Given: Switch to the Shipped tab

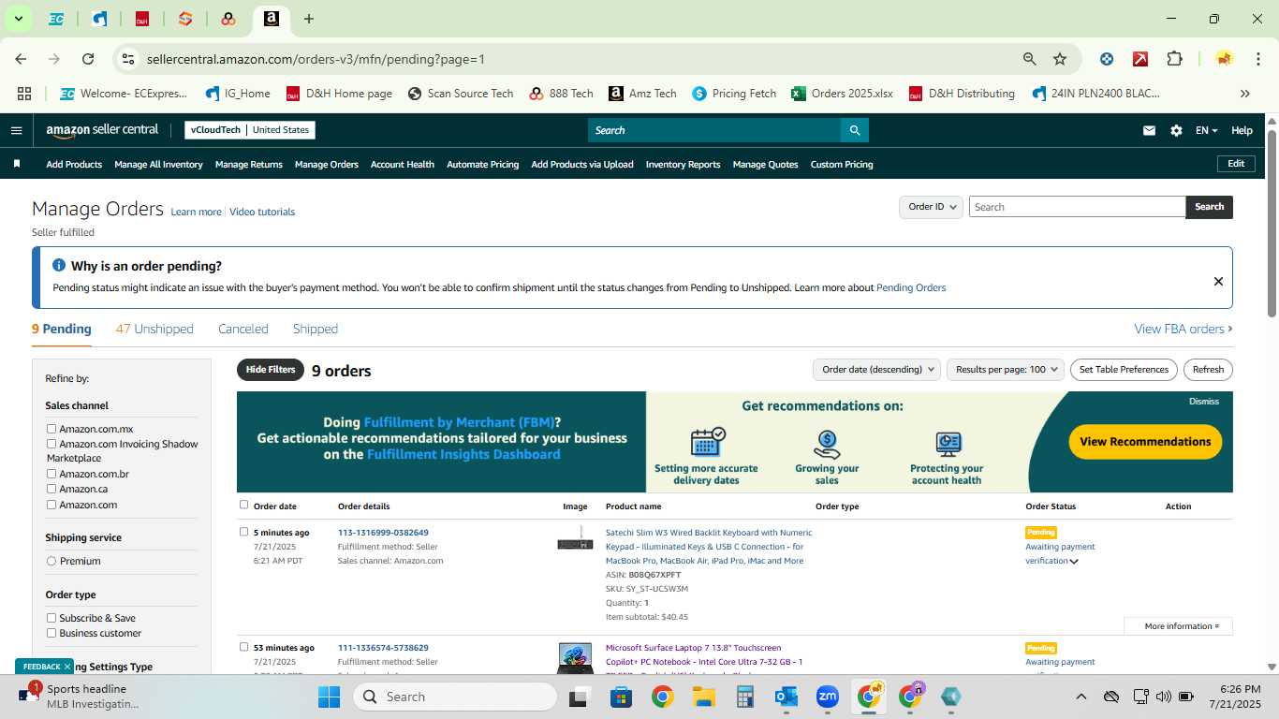Looking at the screenshot, I should click(316, 329).
